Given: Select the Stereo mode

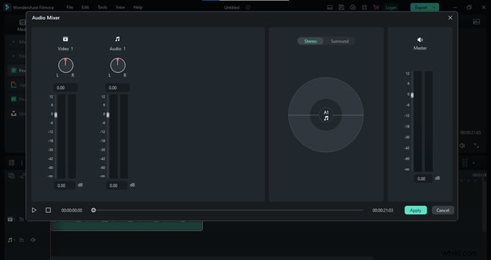Looking at the screenshot, I should click(x=310, y=41).
